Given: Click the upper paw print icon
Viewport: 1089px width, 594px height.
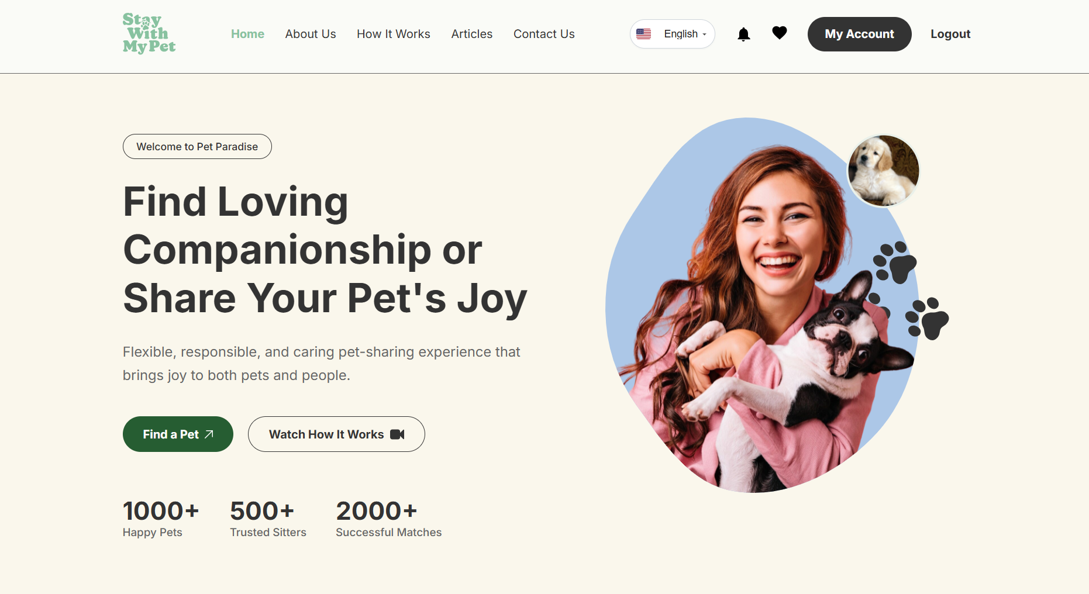Looking at the screenshot, I should [x=894, y=263].
